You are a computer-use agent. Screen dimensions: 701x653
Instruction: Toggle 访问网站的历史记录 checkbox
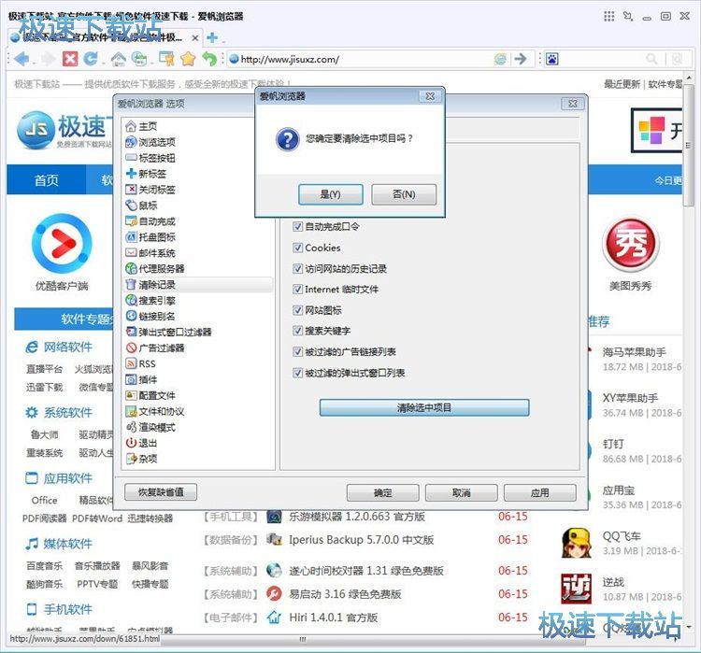pyautogui.click(x=297, y=269)
